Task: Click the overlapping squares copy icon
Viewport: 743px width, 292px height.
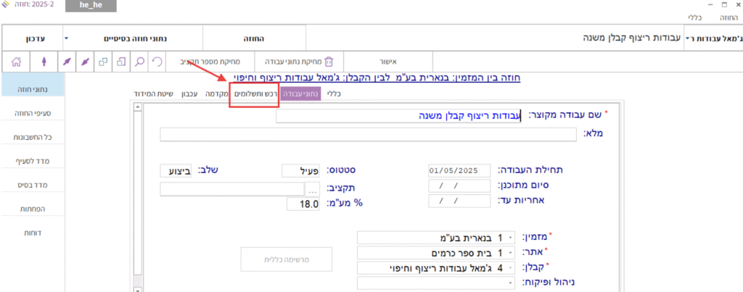Action: coord(102,62)
